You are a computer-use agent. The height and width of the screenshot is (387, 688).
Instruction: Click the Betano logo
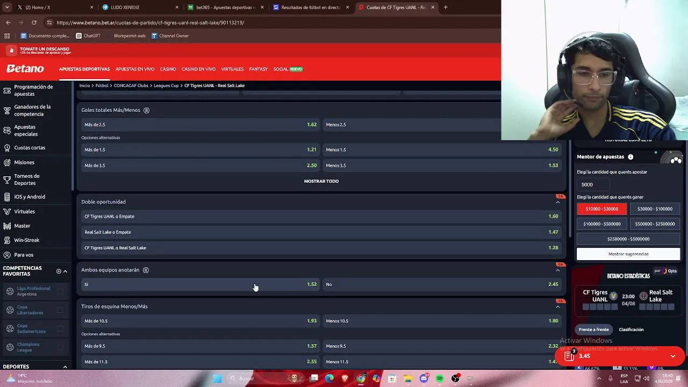(x=25, y=69)
